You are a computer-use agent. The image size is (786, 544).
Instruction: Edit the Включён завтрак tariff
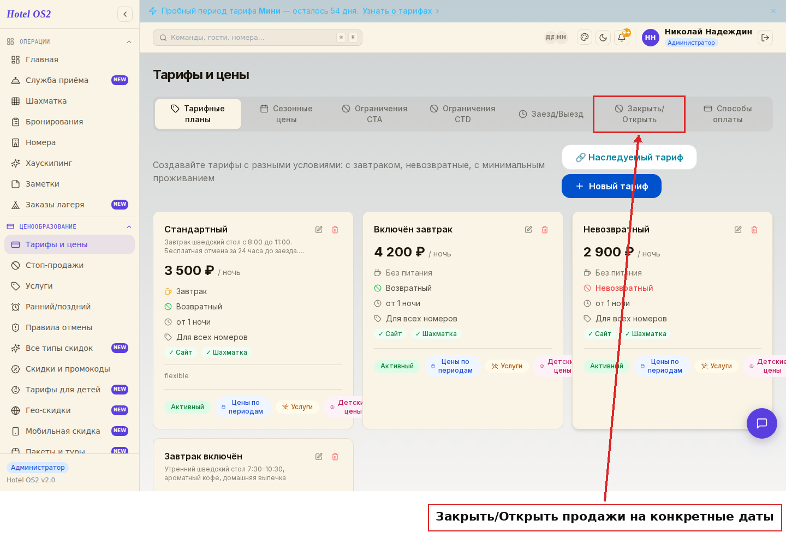(528, 230)
